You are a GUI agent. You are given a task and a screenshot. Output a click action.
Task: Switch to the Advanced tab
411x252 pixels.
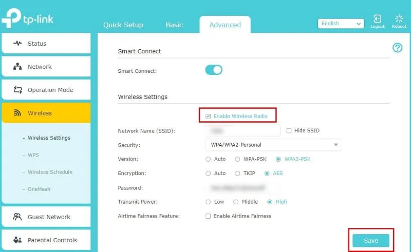tap(225, 25)
